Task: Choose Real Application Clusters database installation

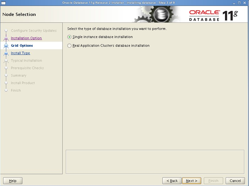Action: (69, 45)
